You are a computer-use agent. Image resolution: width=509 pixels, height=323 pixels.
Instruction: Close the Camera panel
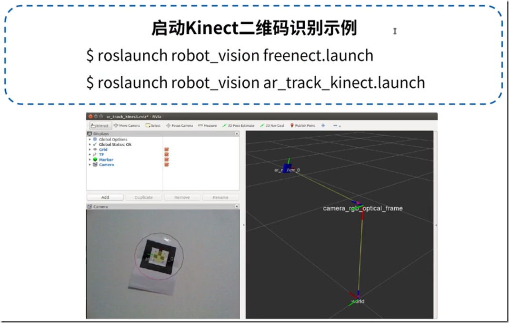pos(237,206)
